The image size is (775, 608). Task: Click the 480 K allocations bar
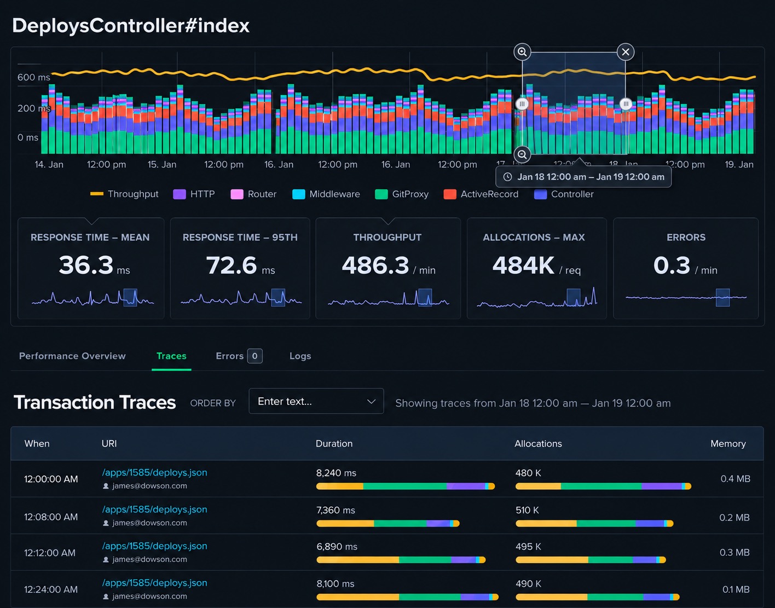click(x=603, y=486)
